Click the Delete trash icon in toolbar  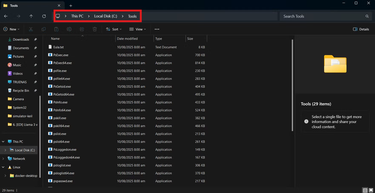[x=95, y=29]
